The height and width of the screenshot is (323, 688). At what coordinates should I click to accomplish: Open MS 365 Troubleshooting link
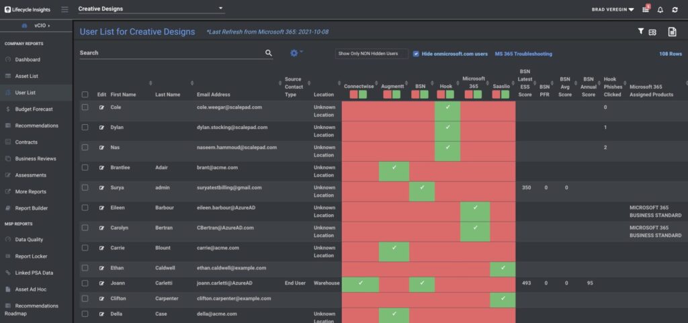pos(523,54)
